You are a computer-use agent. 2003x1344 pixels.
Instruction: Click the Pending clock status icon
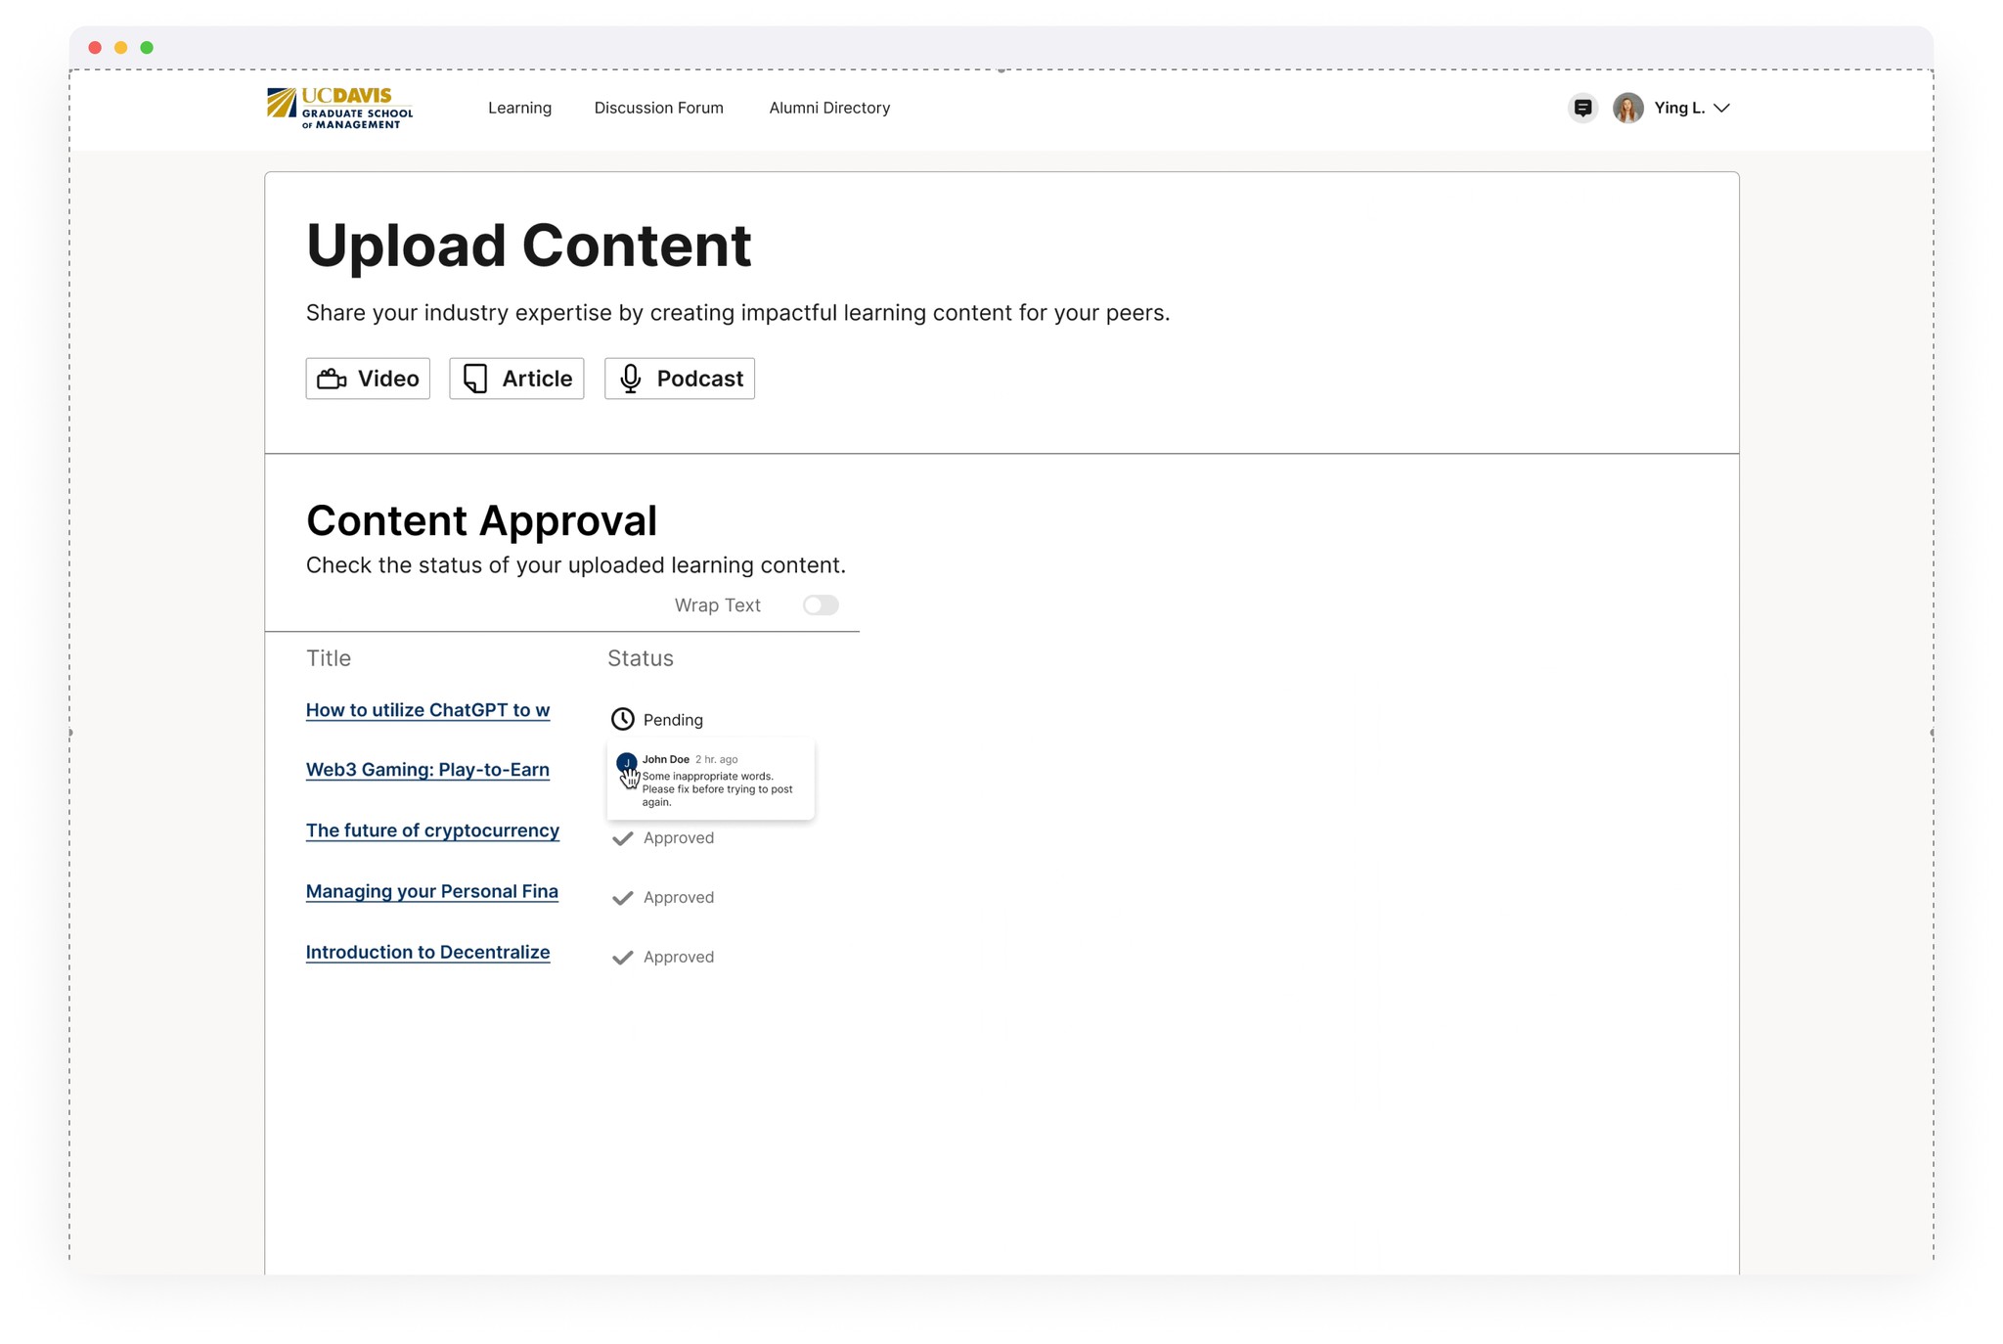pos(622,720)
